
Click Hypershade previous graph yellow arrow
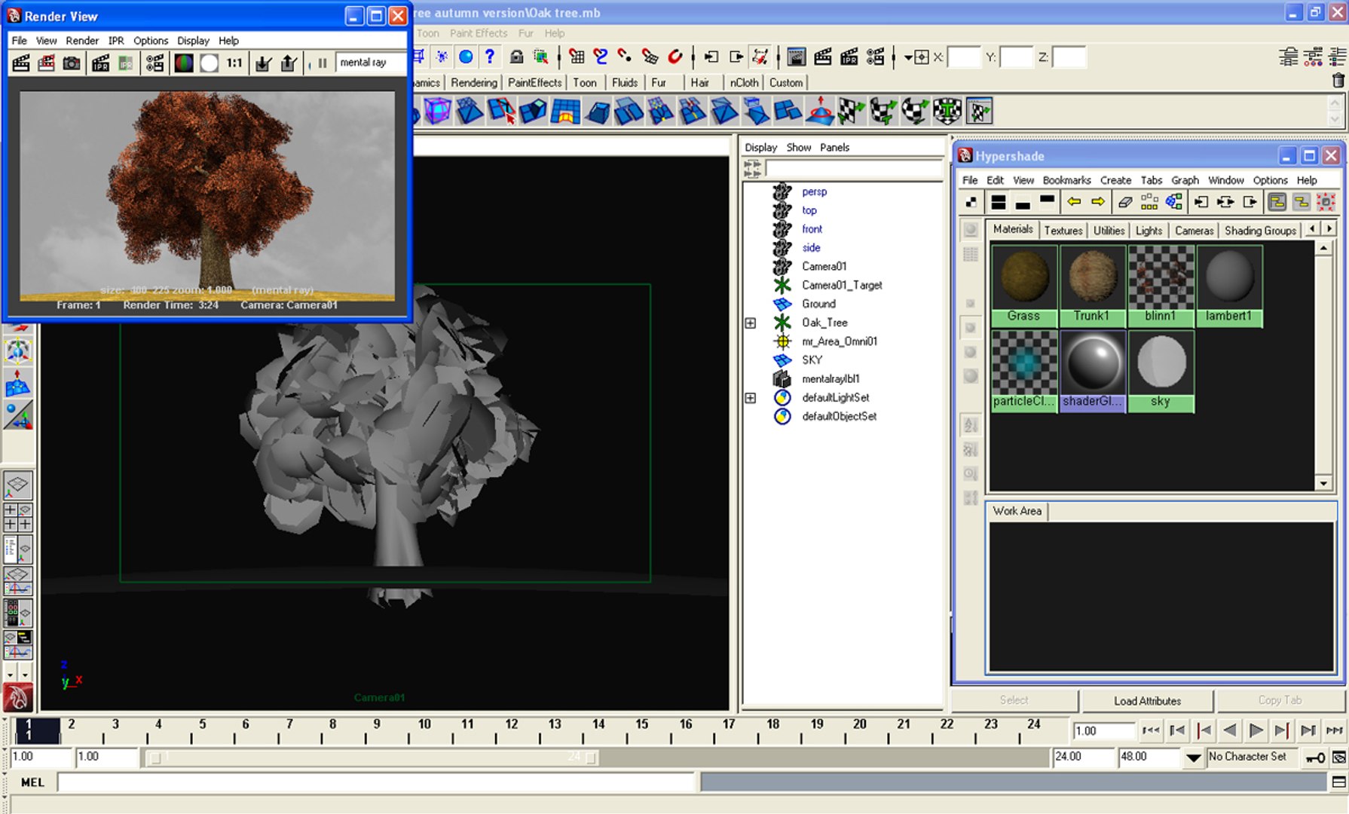point(1074,202)
